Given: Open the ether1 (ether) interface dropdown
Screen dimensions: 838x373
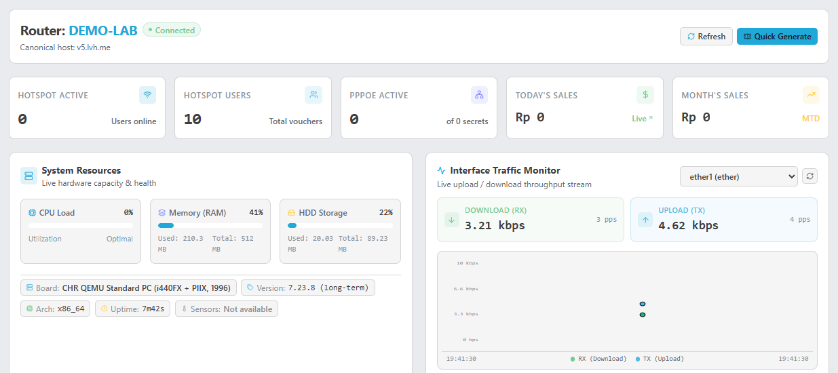Looking at the screenshot, I should point(738,176).
